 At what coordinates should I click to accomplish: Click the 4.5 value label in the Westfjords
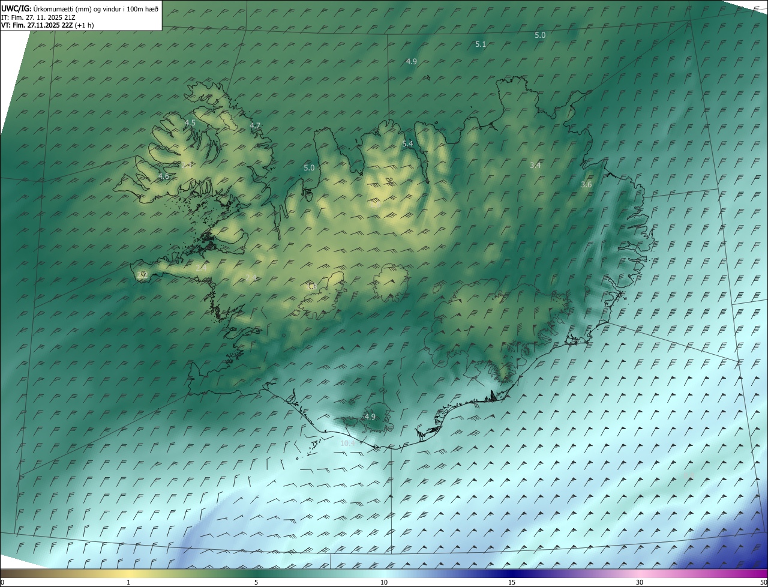tap(190, 123)
